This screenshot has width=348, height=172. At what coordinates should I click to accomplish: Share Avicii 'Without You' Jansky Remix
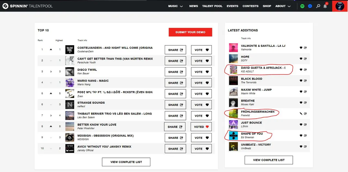point(175,149)
